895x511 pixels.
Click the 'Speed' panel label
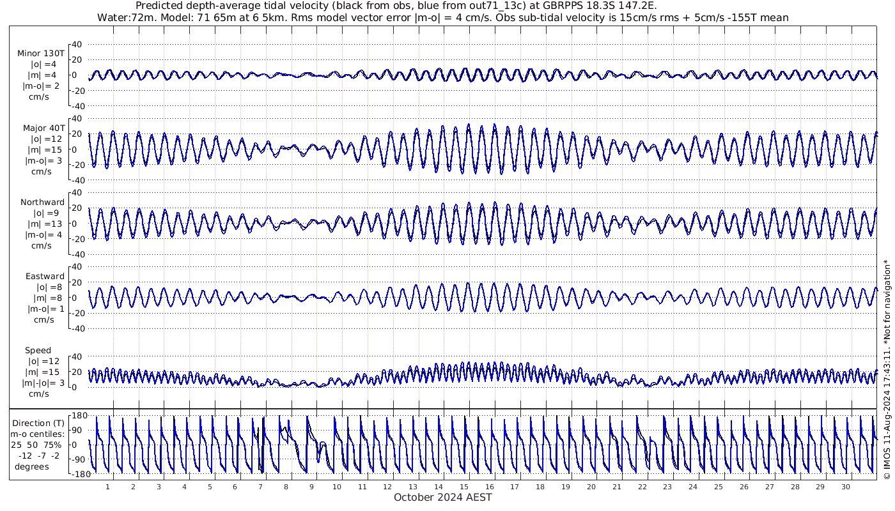coord(38,351)
